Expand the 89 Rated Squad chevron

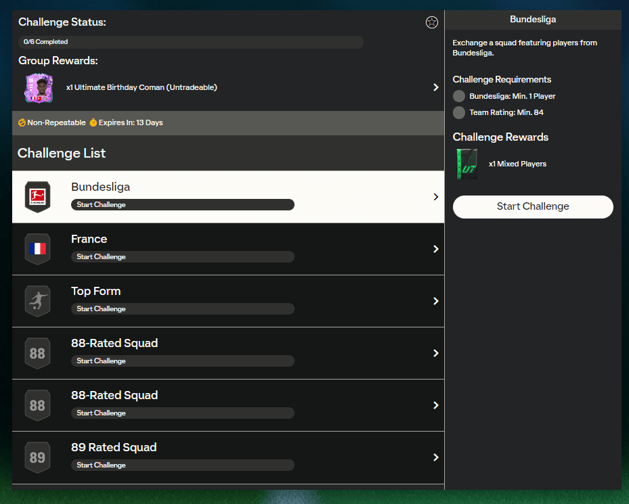pos(435,457)
